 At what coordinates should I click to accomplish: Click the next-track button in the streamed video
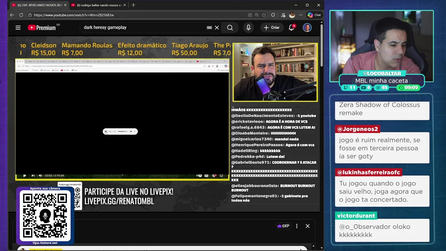point(33,175)
